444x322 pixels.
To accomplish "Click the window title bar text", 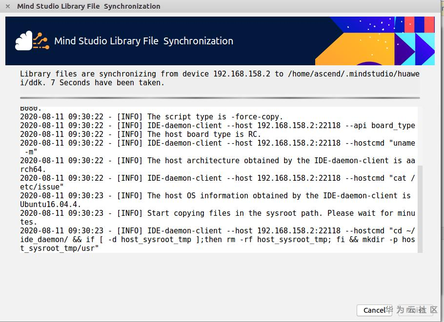I will click(88, 6).
